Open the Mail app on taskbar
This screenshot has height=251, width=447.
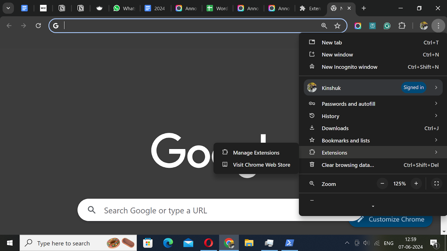pyautogui.click(x=188, y=243)
